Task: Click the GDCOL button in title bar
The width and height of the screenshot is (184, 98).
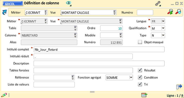Action: point(12,4)
